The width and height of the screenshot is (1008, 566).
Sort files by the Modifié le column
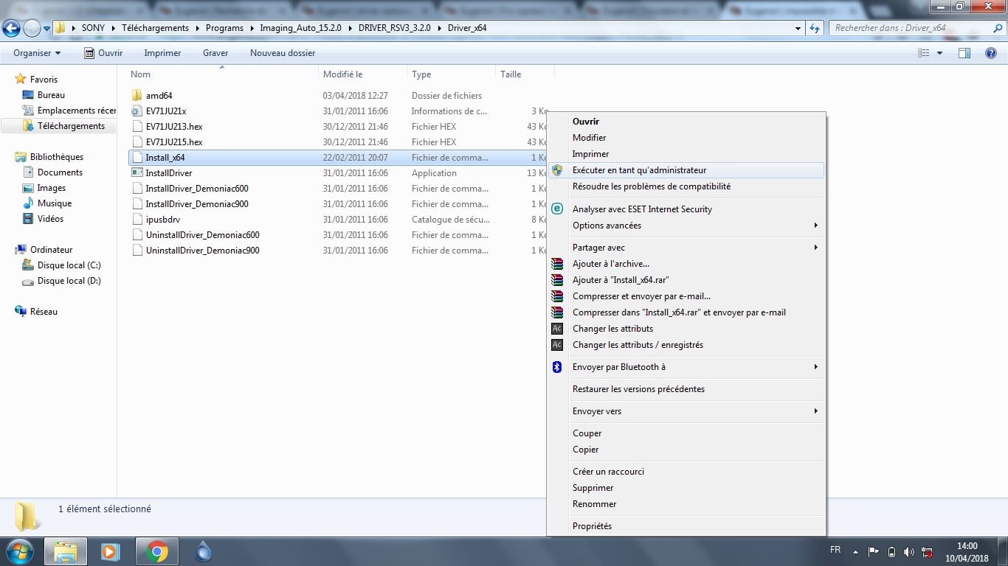click(343, 74)
